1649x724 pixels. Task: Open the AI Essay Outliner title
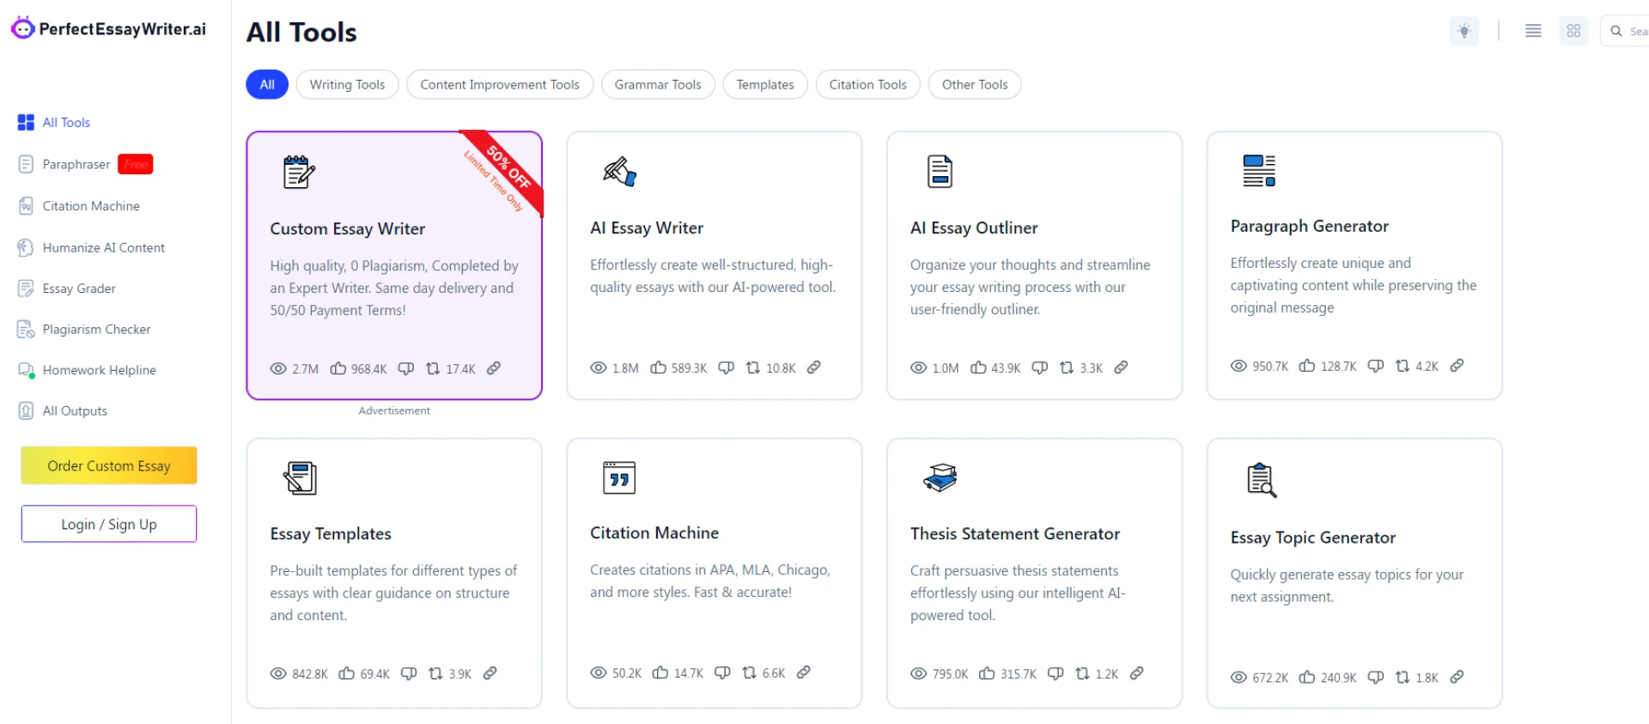coord(974,228)
